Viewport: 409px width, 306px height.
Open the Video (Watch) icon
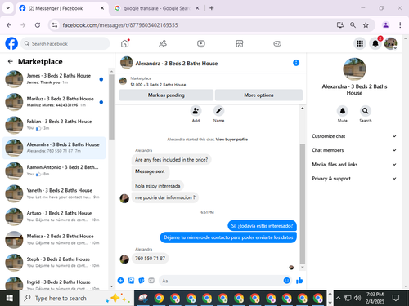[x=201, y=43]
